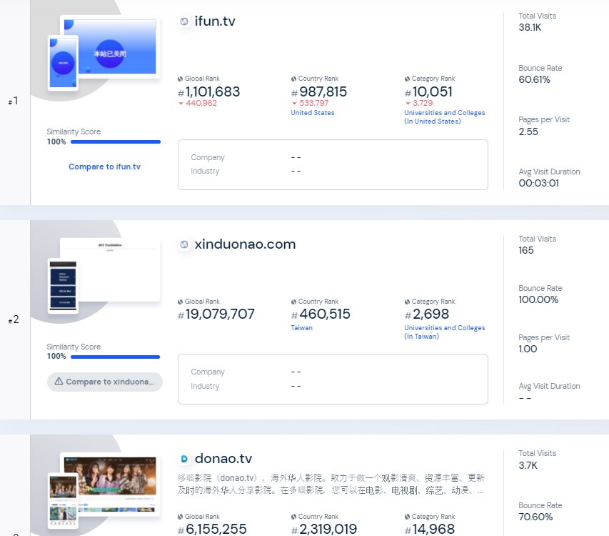Click the donao.tv description text

click(x=331, y=484)
